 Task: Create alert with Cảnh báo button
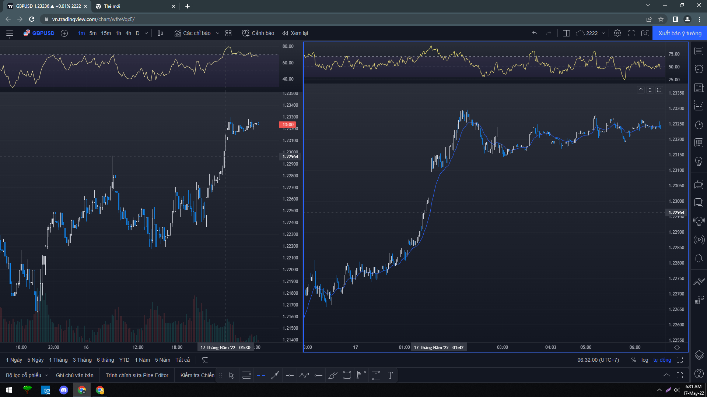tap(258, 33)
